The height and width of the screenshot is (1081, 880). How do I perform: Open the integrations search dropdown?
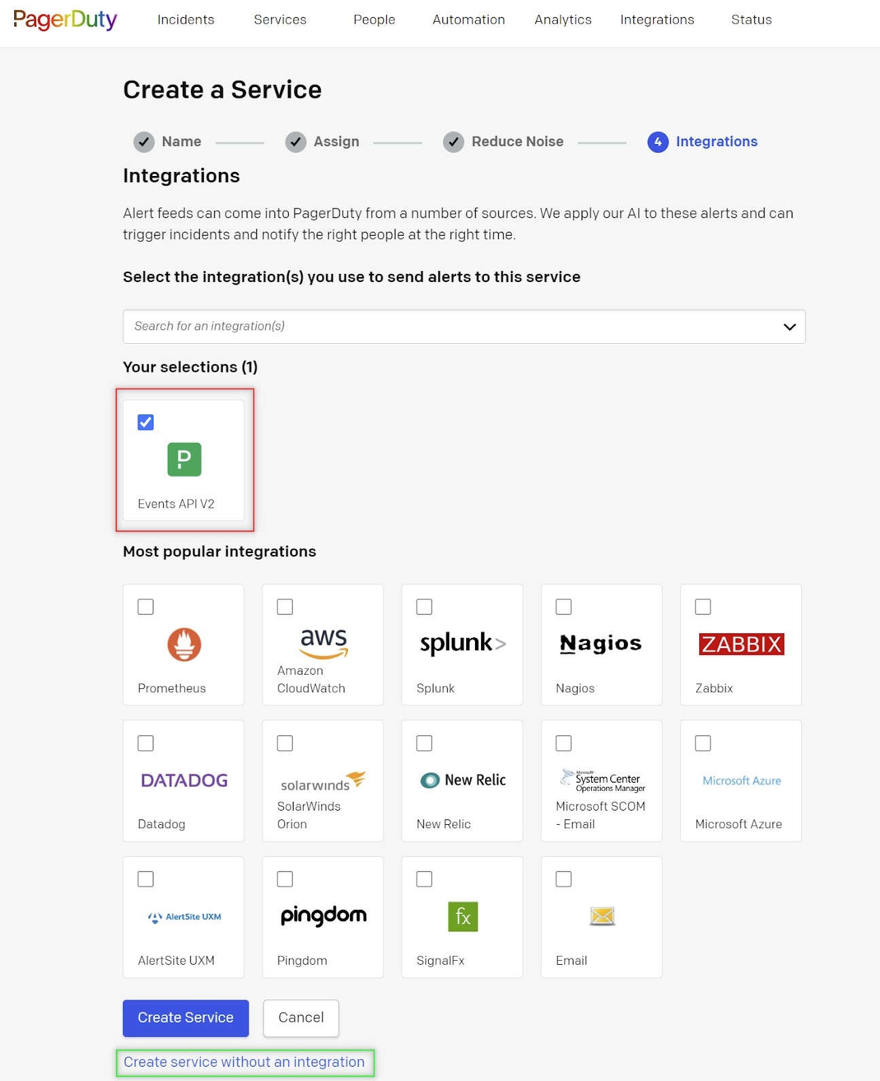789,327
